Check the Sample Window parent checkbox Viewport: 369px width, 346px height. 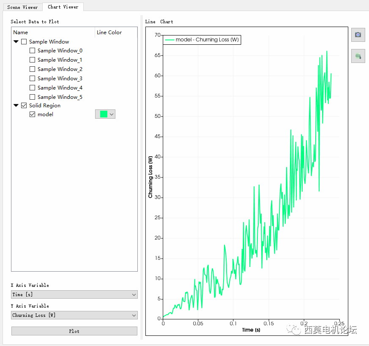[x=24, y=42]
